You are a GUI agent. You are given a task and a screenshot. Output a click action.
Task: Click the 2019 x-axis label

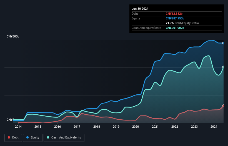pos(116,127)
